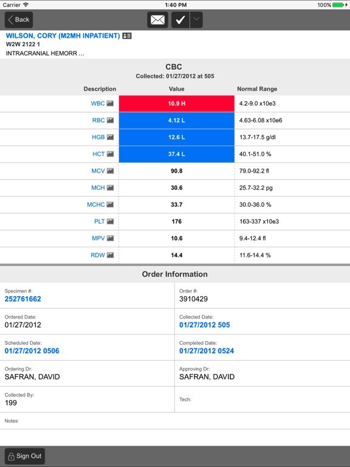Image resolution: width=350 pixels, height=467 pixels.
Task: Select the Collected By value 199
Action: 11,403
